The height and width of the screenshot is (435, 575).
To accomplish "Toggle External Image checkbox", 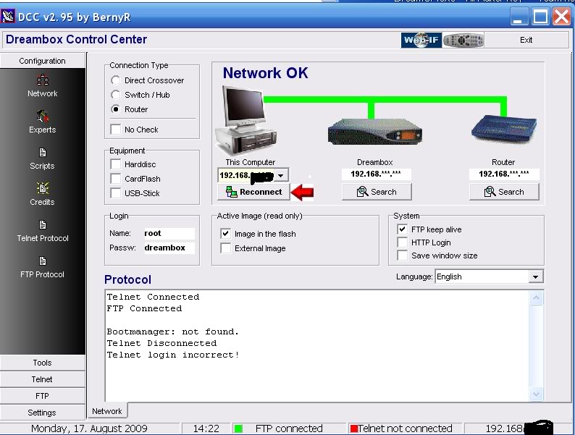I will tap(225, 248).
